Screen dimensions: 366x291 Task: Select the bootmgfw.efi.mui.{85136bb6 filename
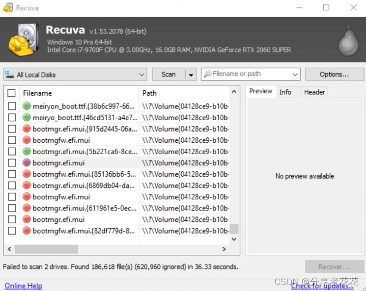tap(84, 174)
